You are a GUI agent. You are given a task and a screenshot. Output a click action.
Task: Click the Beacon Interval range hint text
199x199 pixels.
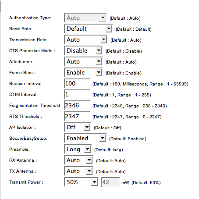click(140, 84)
